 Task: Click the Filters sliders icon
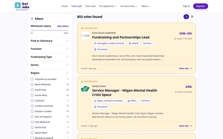pos(32,19)
